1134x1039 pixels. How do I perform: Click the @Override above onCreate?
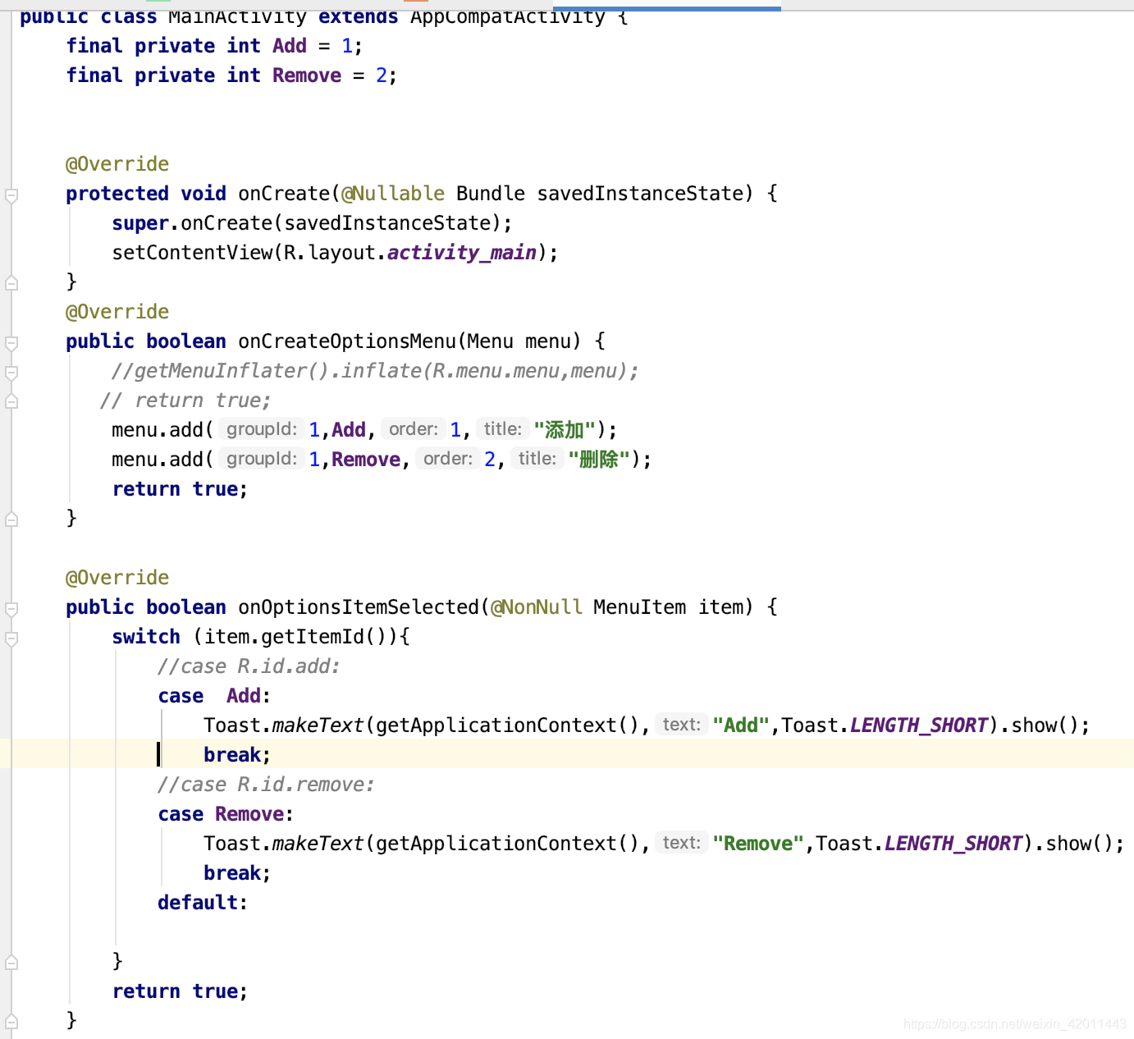[117, 164]
